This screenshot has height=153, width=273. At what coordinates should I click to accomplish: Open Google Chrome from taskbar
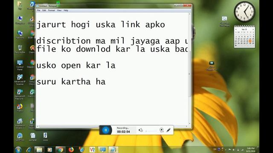click(x=61, y=150)
